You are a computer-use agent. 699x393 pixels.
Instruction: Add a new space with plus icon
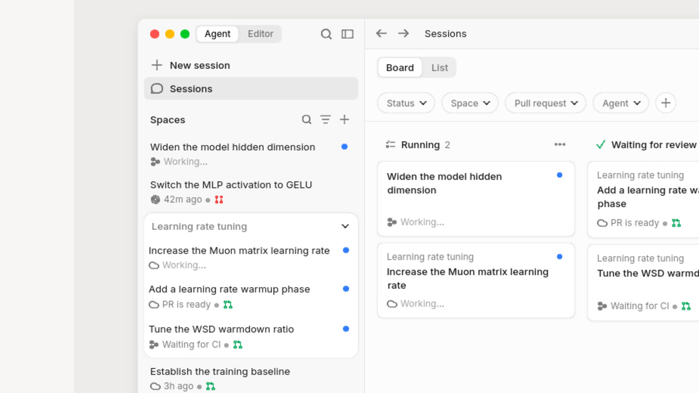(x=345, y=119)
